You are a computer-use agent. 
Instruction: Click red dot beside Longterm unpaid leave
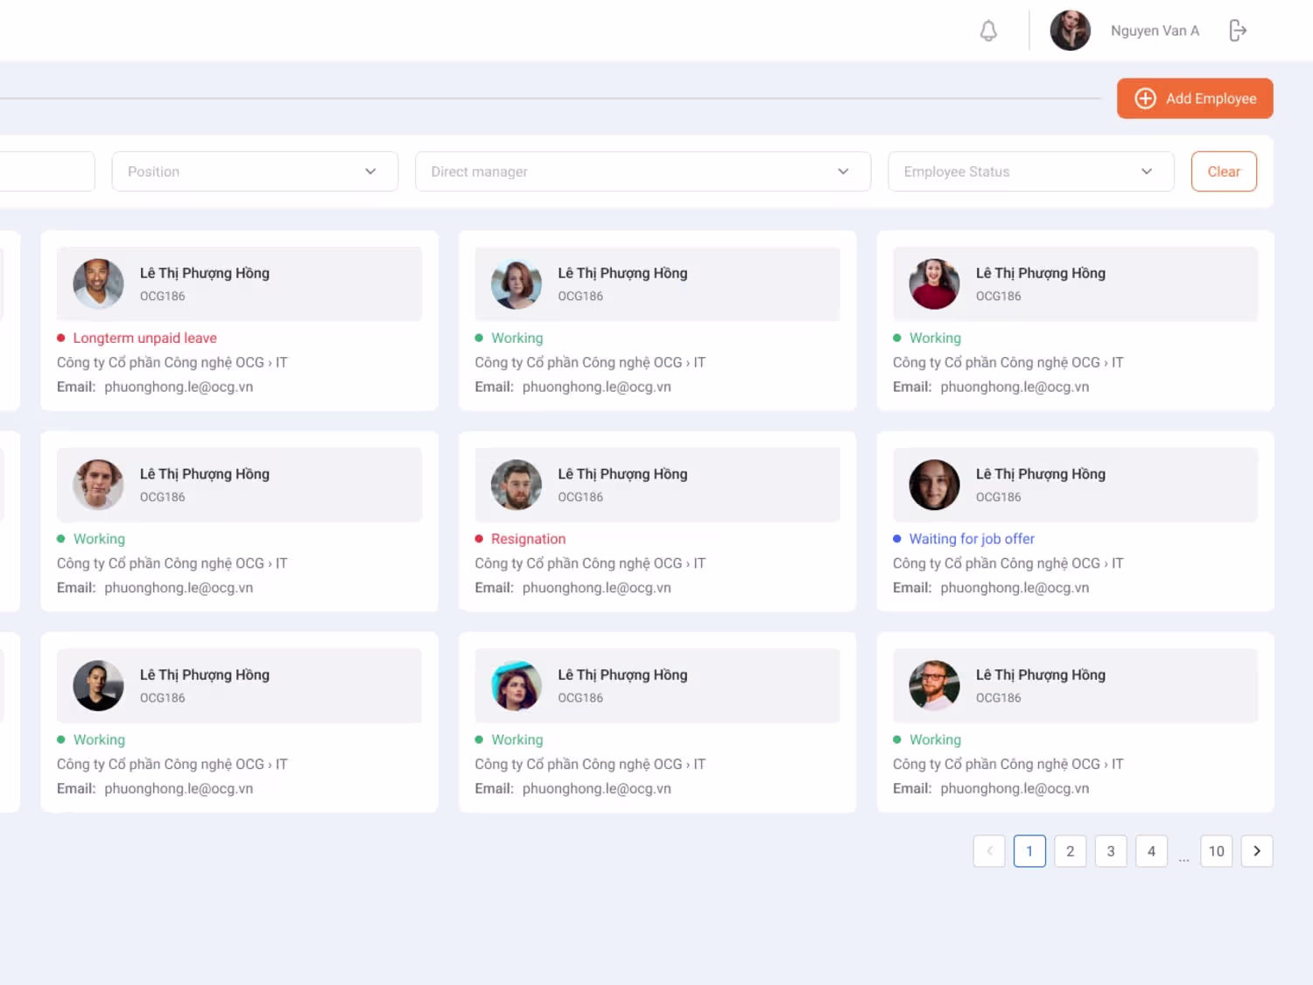[x=61, y=338]
